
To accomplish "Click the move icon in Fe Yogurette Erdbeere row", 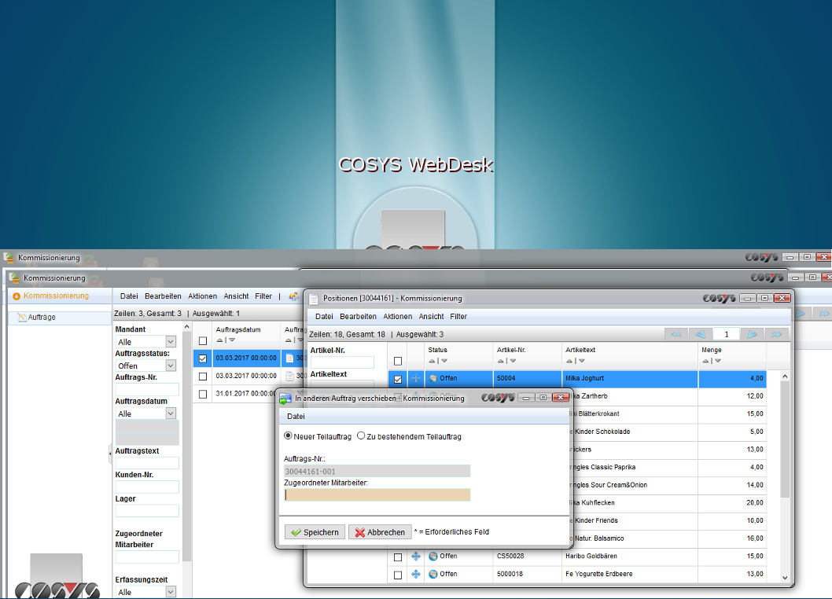I will tap(416, 574).
